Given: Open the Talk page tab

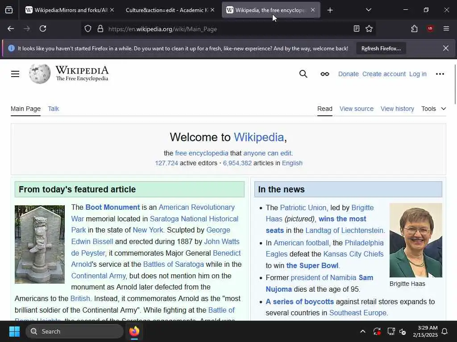Looking at the screenshot, I should click(54, 109).
